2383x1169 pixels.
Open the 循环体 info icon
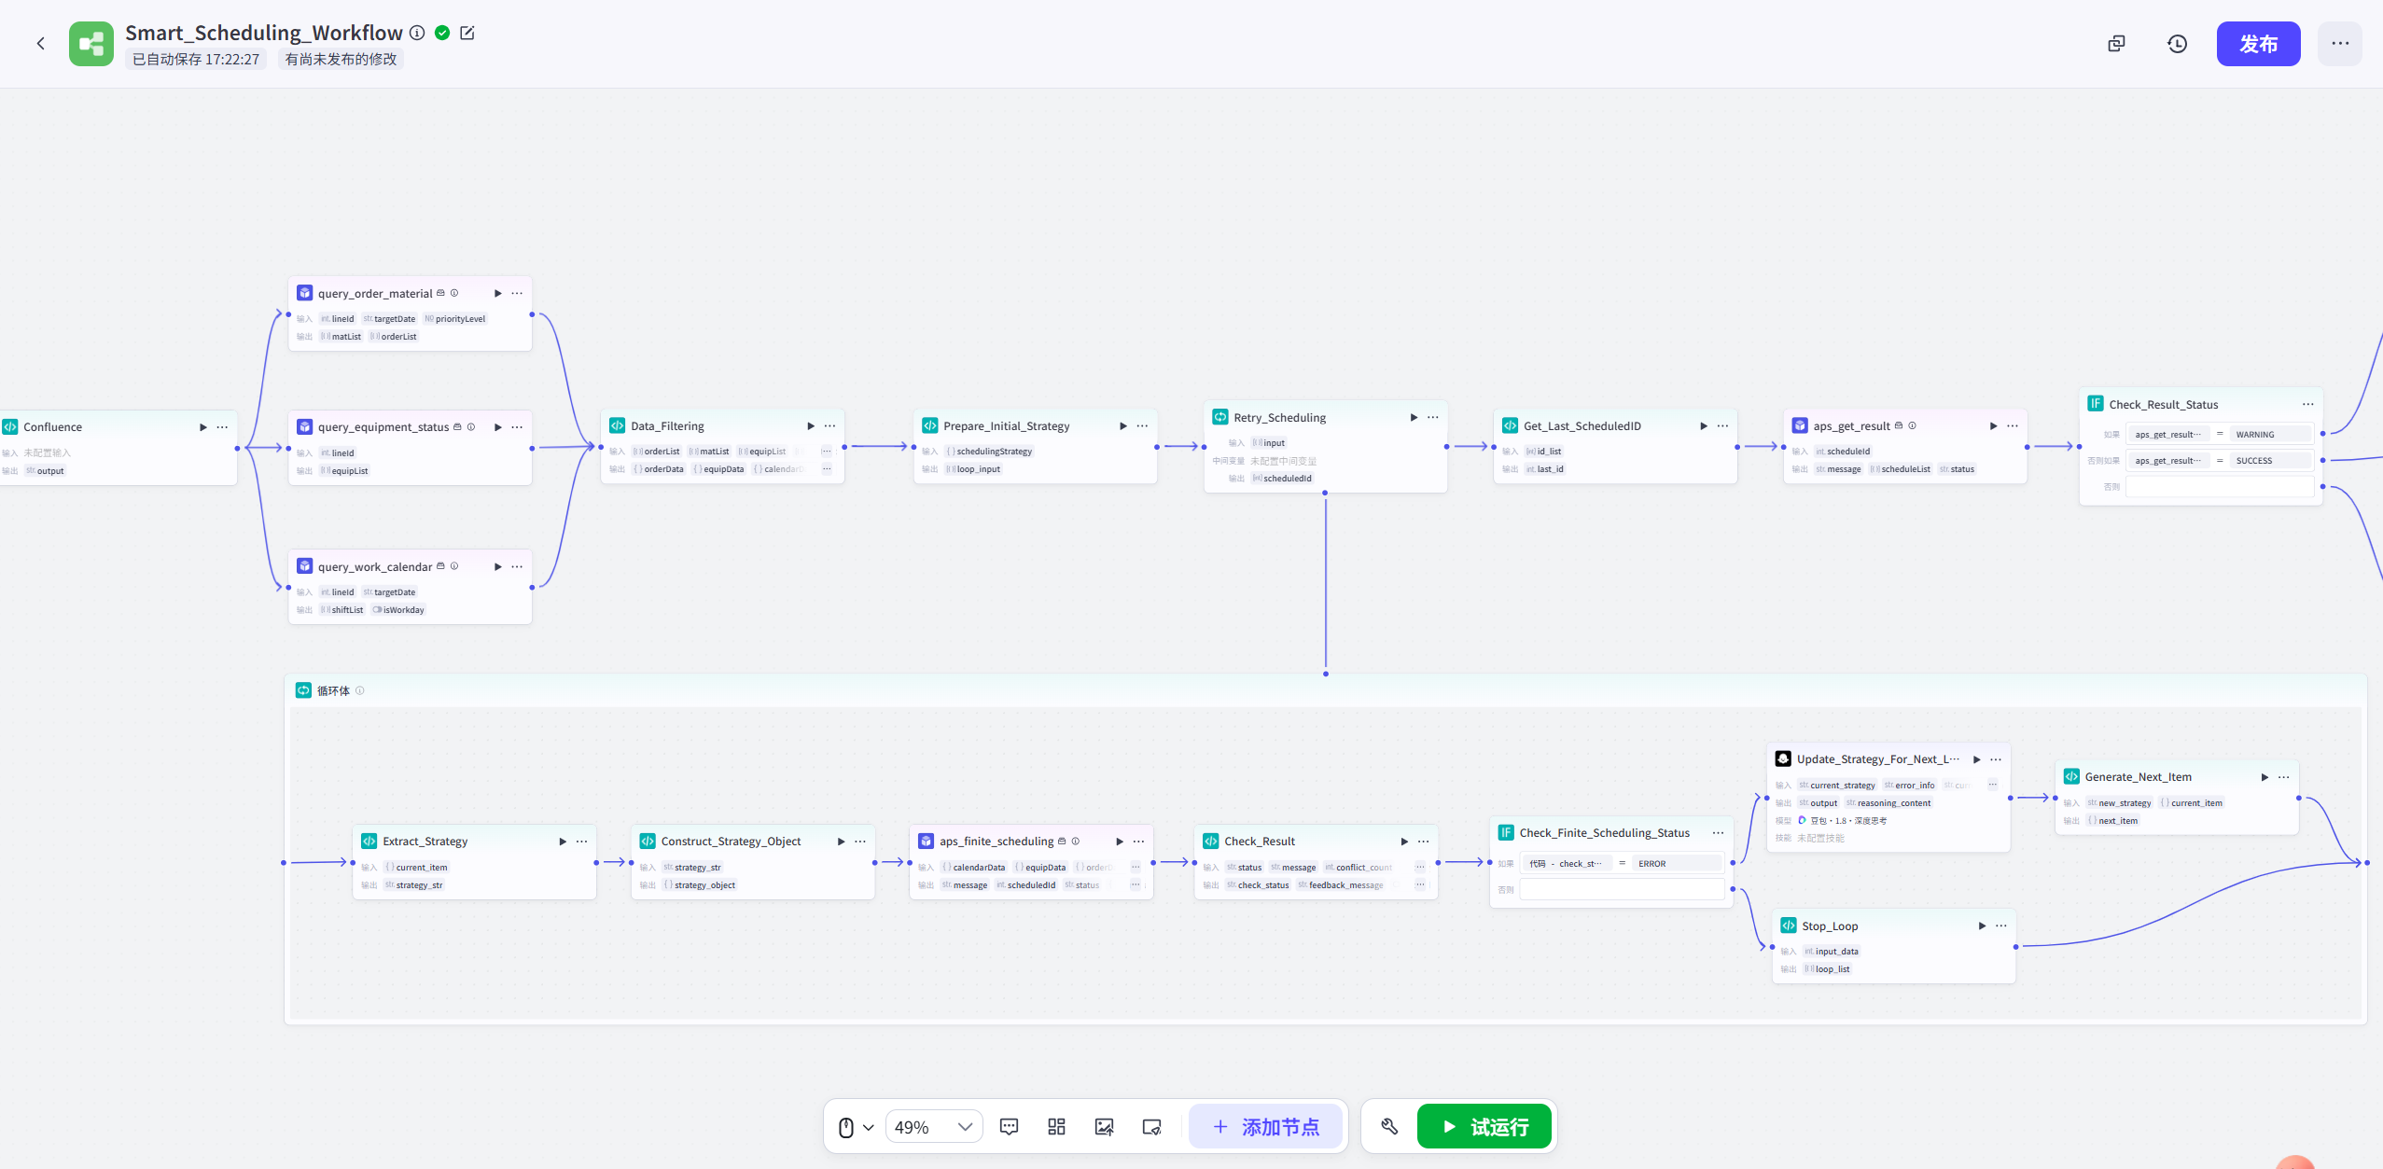click(x=359, y=690)
